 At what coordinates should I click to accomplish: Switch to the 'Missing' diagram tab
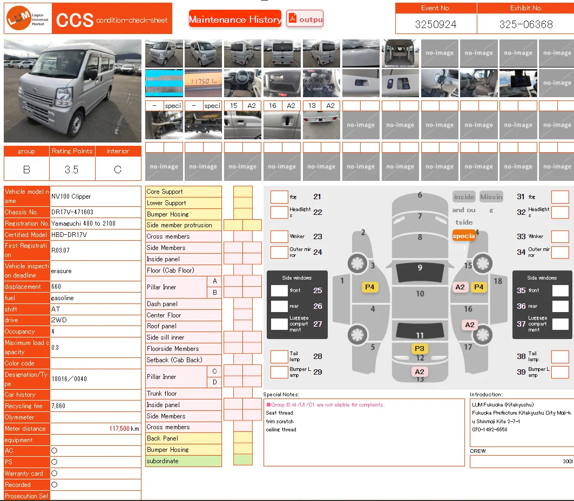(x=491, y=197)
